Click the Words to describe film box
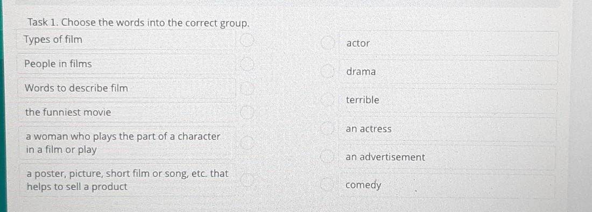 (x=126, y=88)
